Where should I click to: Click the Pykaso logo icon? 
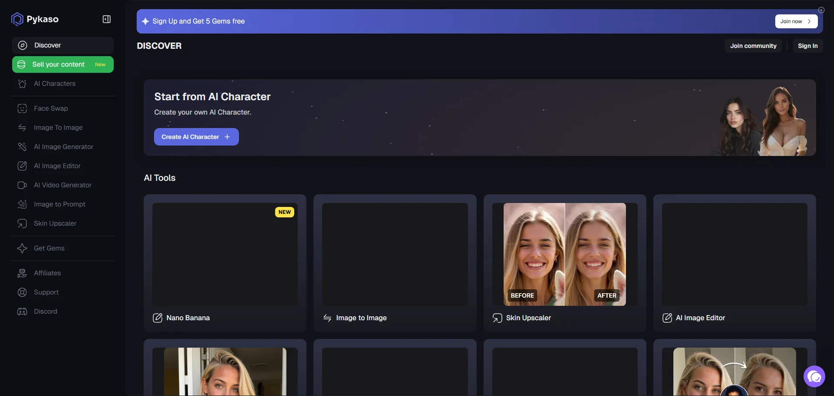[x=17, y=19]
